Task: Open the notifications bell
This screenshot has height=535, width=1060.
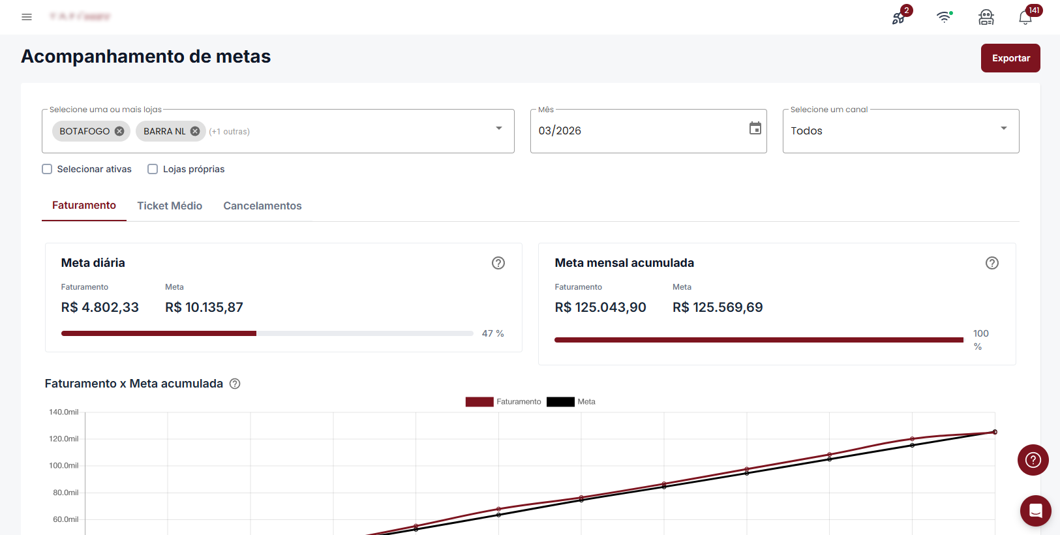Action: pyautogui.click(x=1025, y=18)
